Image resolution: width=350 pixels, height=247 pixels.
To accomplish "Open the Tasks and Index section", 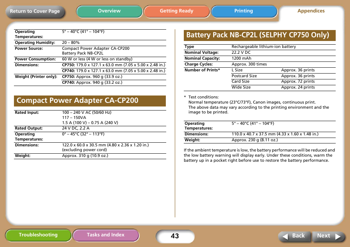I will coord(106,235).
